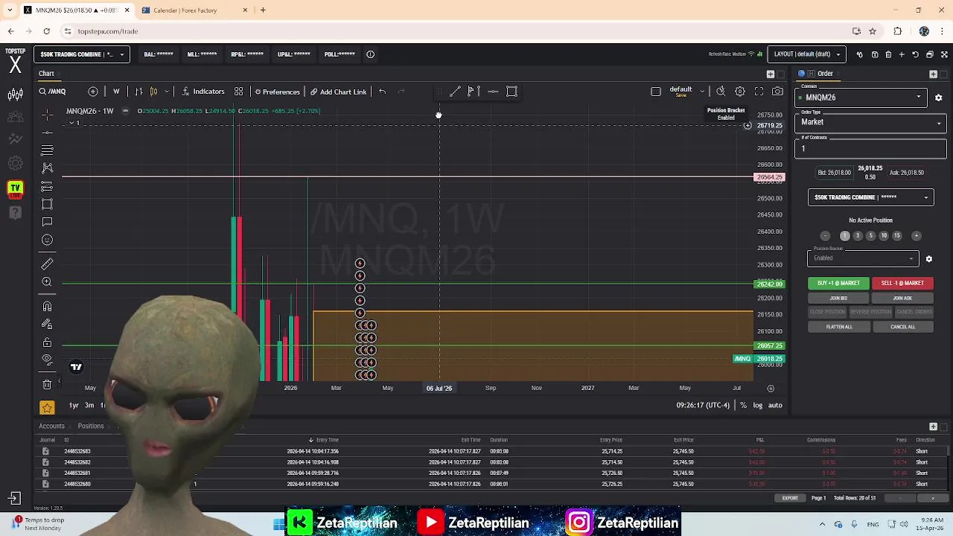Click the JOIN BID button

pos(838,298)
